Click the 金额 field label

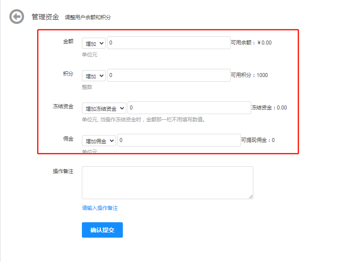click(68, 41)
